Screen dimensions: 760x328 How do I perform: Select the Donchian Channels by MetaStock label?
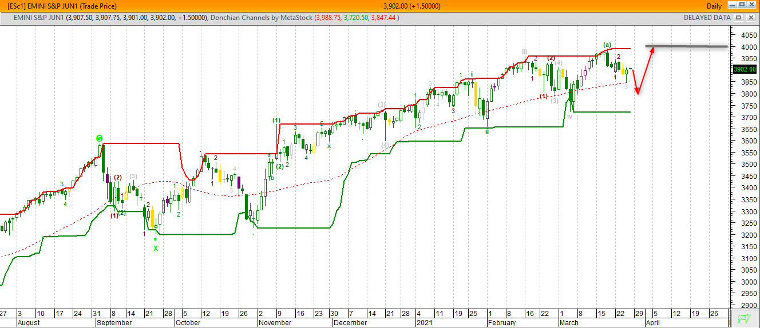[262, 18]
